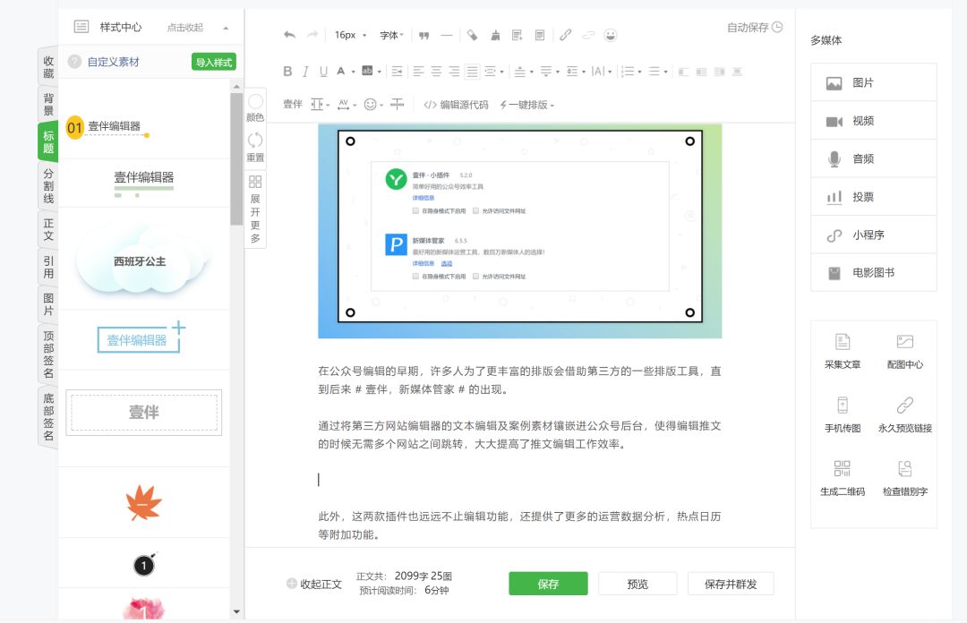Insert 图片 from the multimedia panel
This screenshot has height=623, width=967.
pos(873,82)
